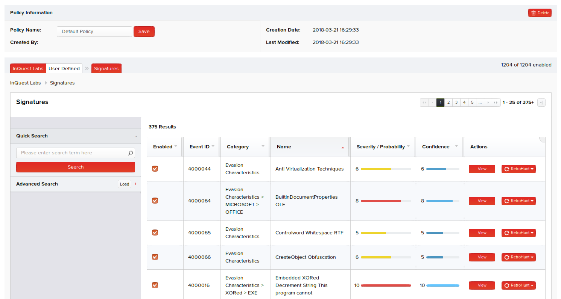Click the pagination export icon beside 375+
The height and width of the screenshot is (299, 561).
541,103
